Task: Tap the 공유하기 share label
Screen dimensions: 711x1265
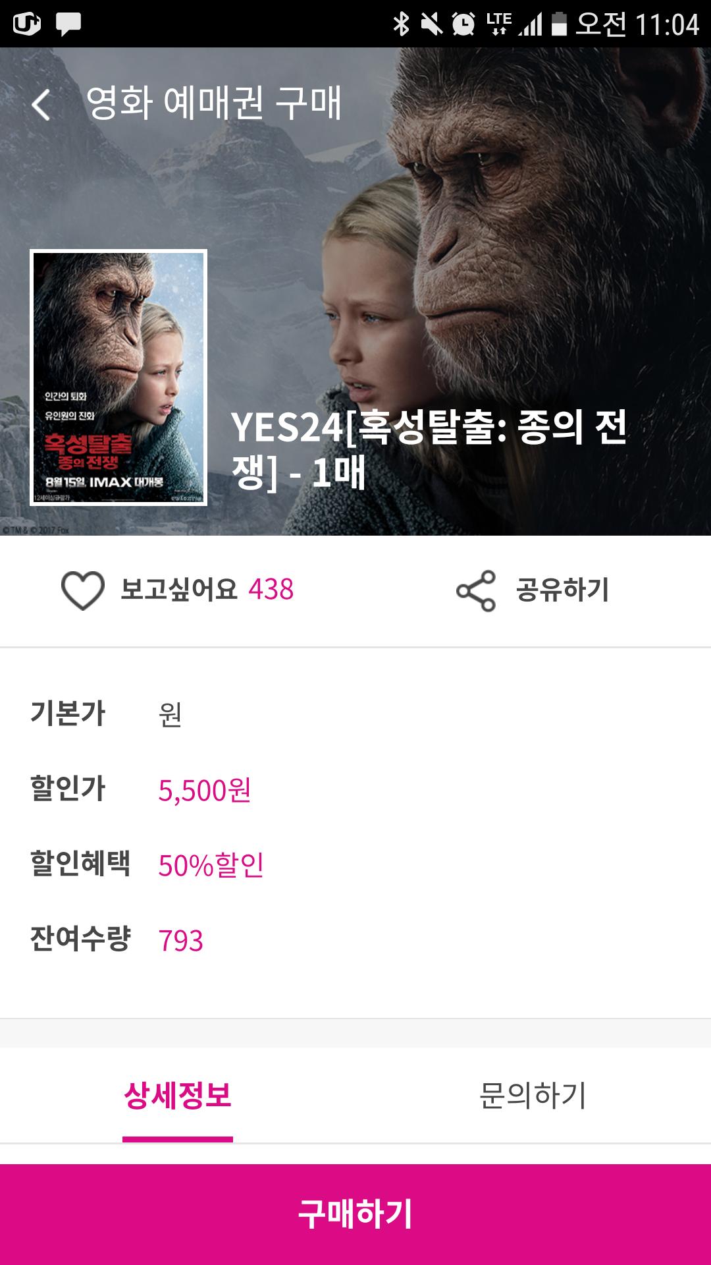Action: [563, 590]
